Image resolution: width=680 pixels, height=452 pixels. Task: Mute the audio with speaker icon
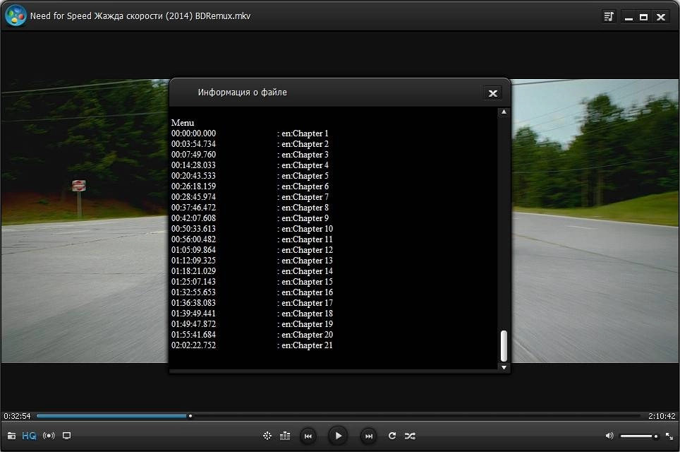point(609,436)
